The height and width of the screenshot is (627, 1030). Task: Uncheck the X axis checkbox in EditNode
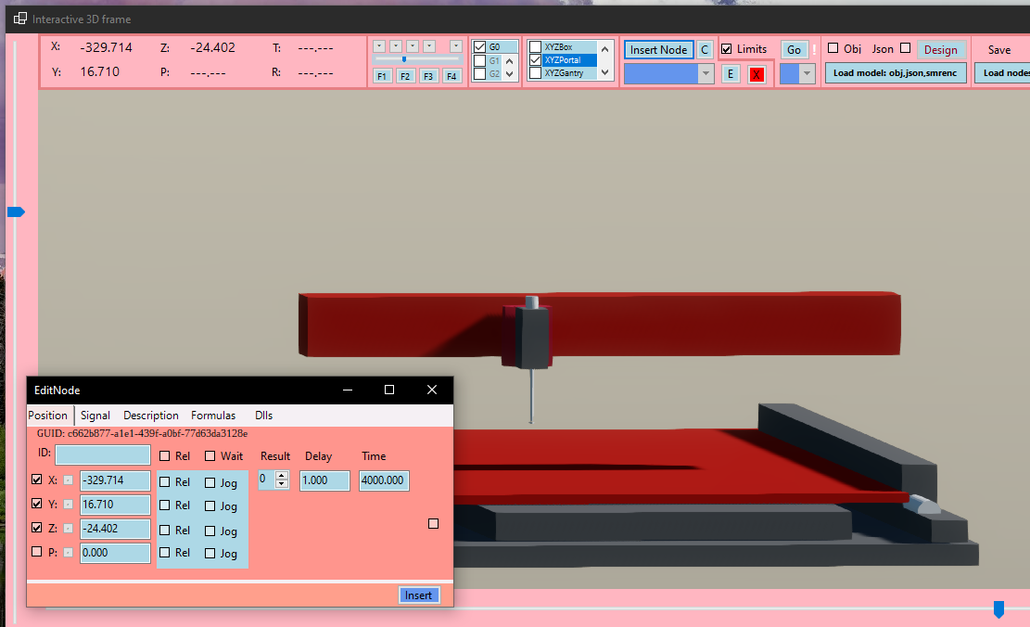click(x=37, y=480)
